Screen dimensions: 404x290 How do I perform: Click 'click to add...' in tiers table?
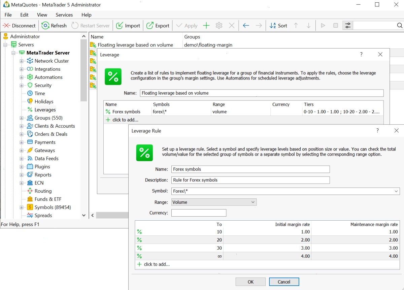pos(157,264)
